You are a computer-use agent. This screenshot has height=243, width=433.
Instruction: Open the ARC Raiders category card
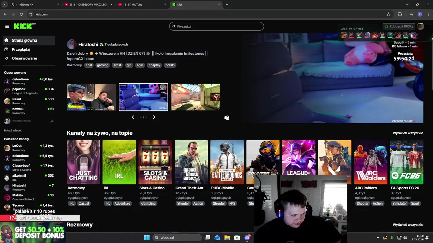pyautogui.click(x=370, y=162)
